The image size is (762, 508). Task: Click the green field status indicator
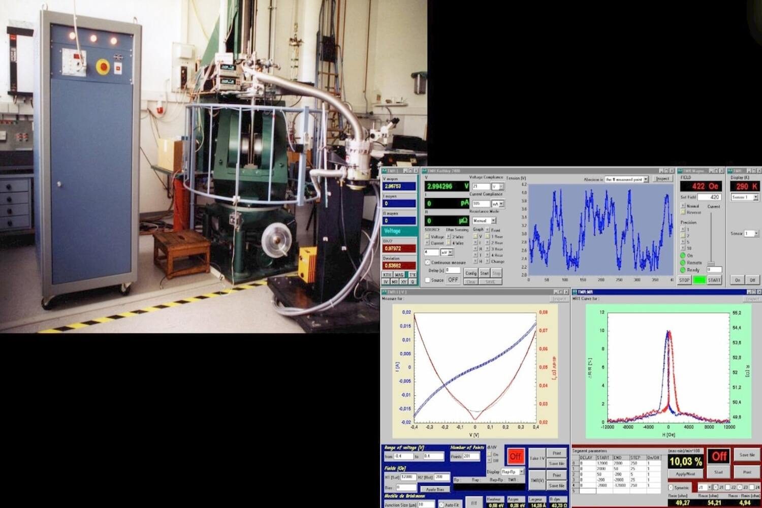pos(700,280)
